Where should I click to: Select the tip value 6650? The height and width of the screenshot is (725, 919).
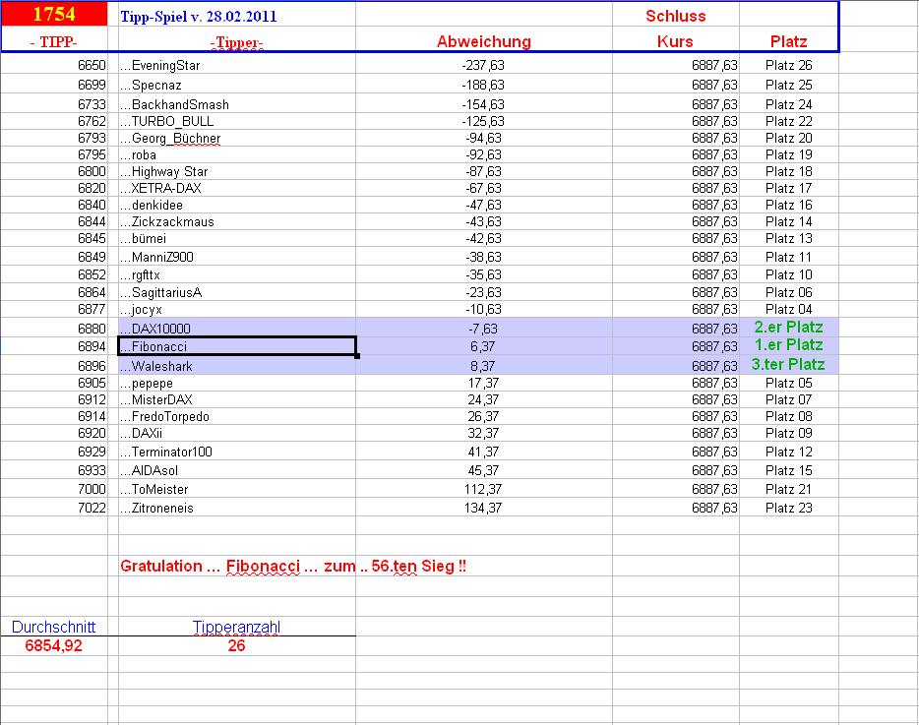pyautogui.click(x=54, y=65)
